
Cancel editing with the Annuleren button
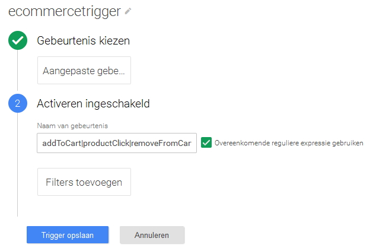[152, 235]
